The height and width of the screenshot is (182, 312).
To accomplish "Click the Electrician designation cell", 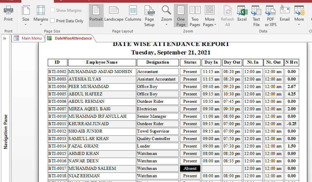I will click(158, 109).
